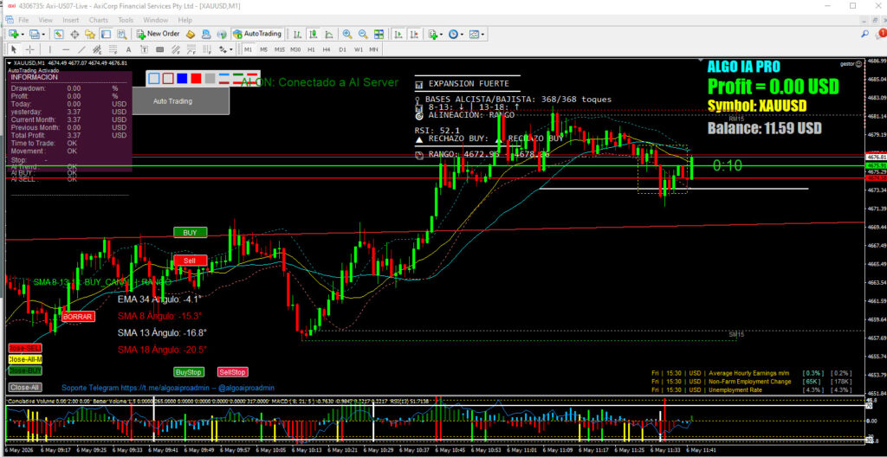
Task: Click the SellStop button
Action: [x=232, y=372]
